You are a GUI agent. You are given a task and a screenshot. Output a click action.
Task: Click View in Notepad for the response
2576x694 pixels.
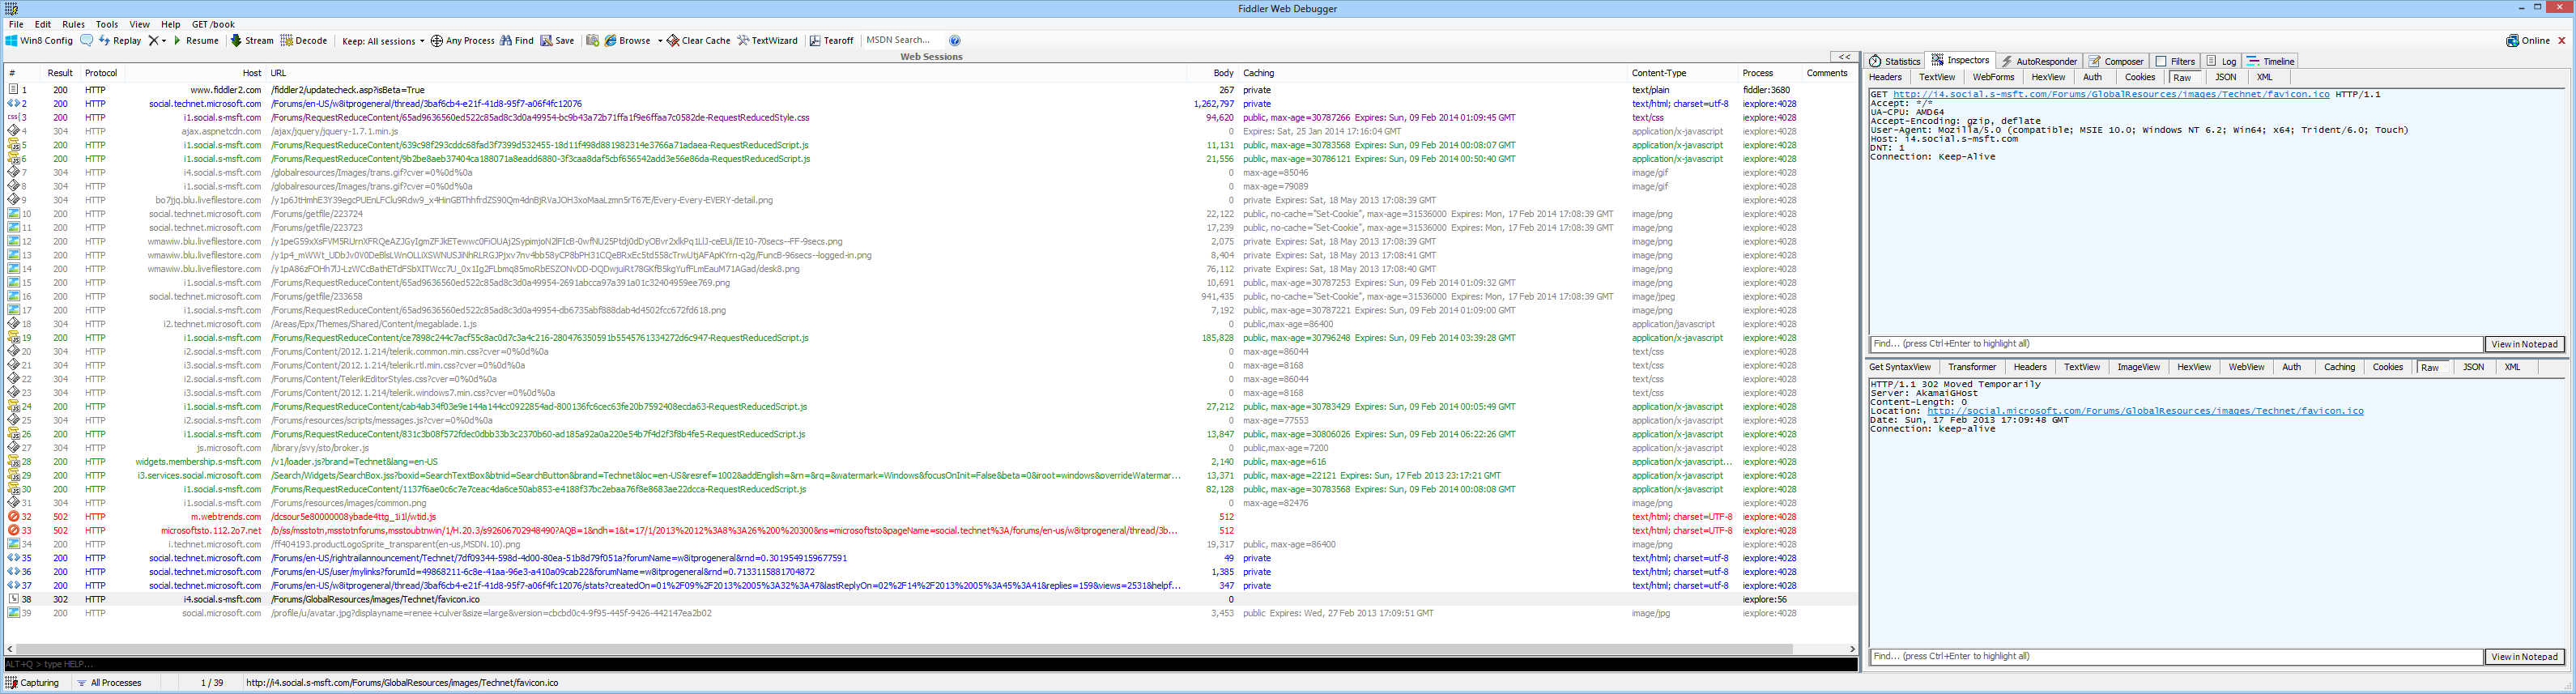click(2524, 657)
